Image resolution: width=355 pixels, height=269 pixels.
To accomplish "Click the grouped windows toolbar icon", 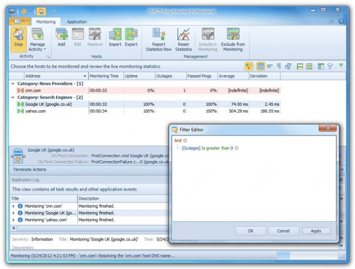I will pyautogui.click(x=288, y=66).
